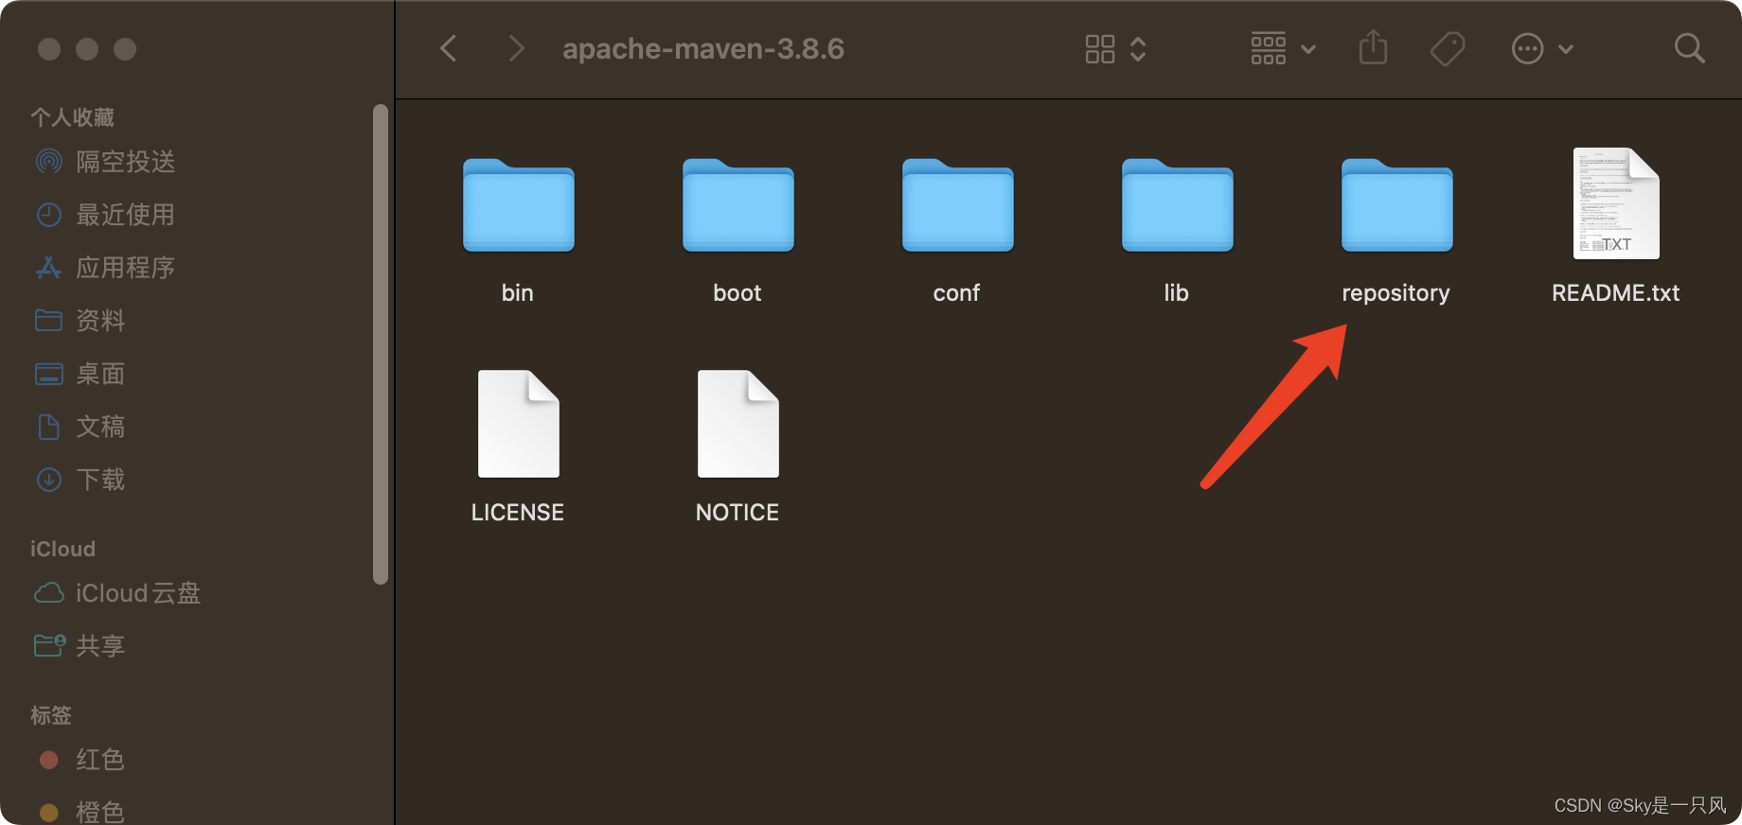Screen dimensions: 1742x825
Task: Open 桌面 (Desktop) in sidebar
Action: pyautogui.click(x=80, y=374)
